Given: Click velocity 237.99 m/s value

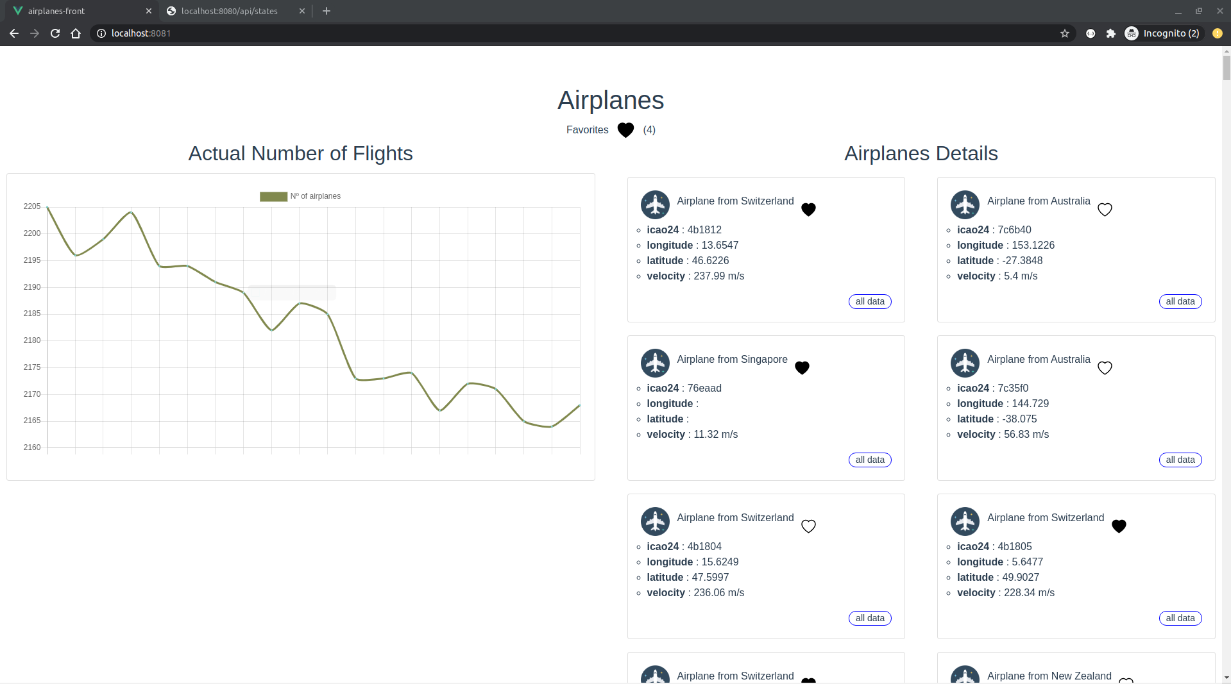Looking at the screenshot, I should pyautogui.click(x=719, y=276).
